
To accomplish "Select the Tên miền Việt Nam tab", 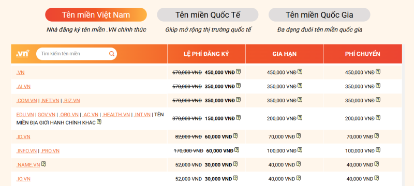I will point(96,15).
